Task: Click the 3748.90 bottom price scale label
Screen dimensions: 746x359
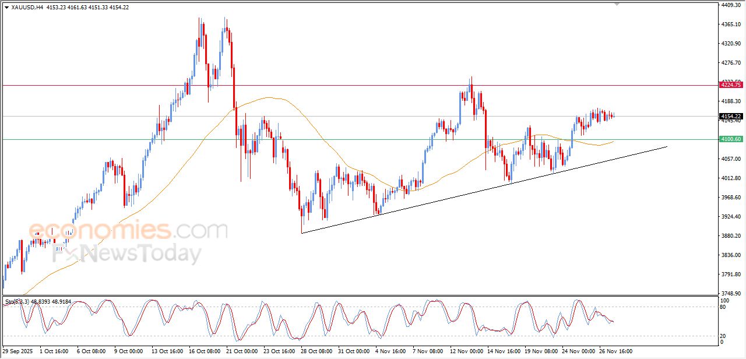Action: (x=730, y=293)
